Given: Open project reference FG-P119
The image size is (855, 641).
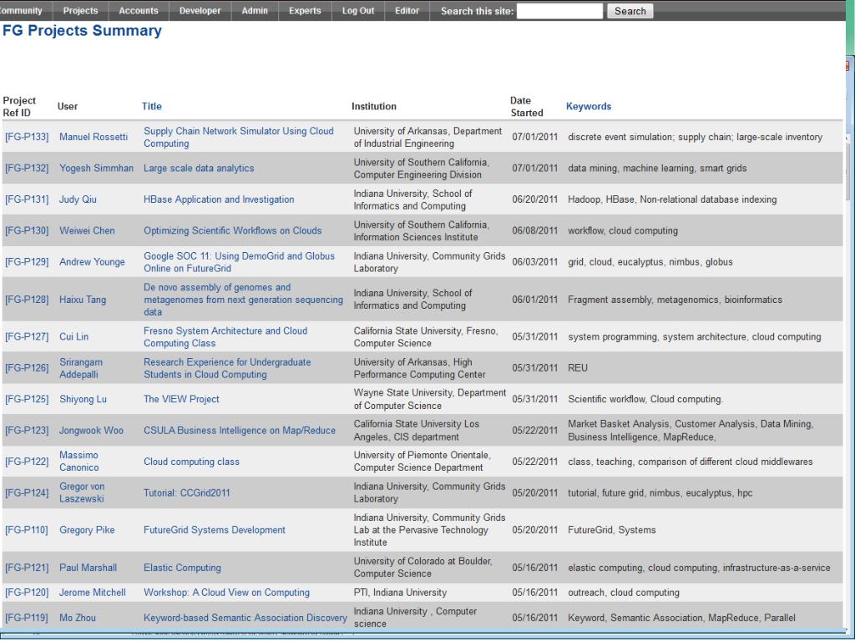Looking at the screenshot, I should 27,618.
